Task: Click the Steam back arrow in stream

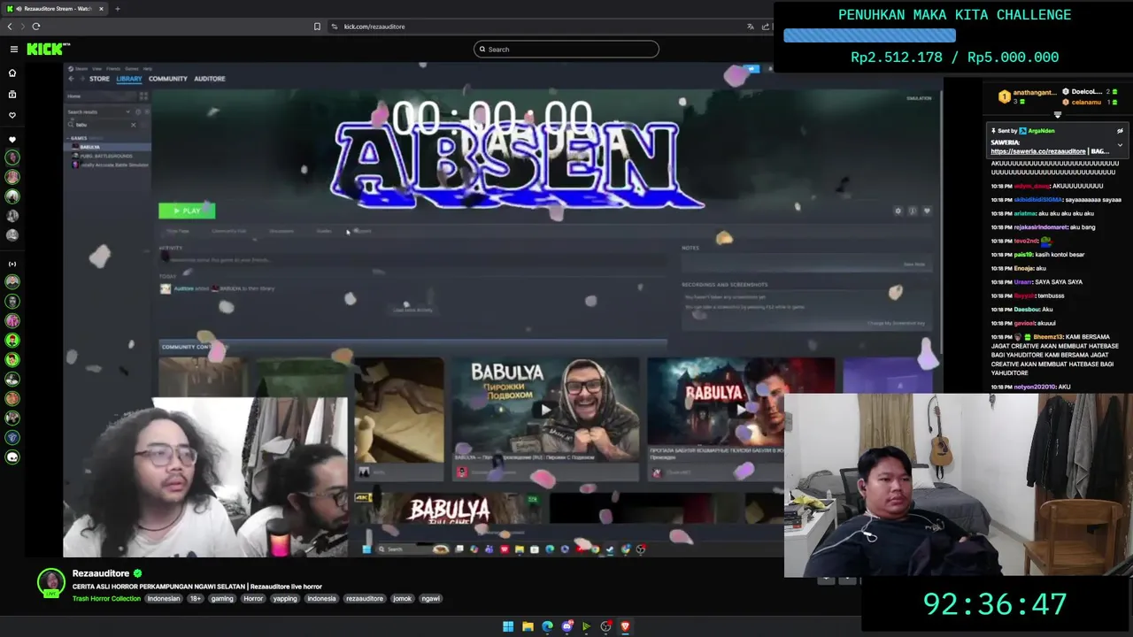Action: [72, 79]
